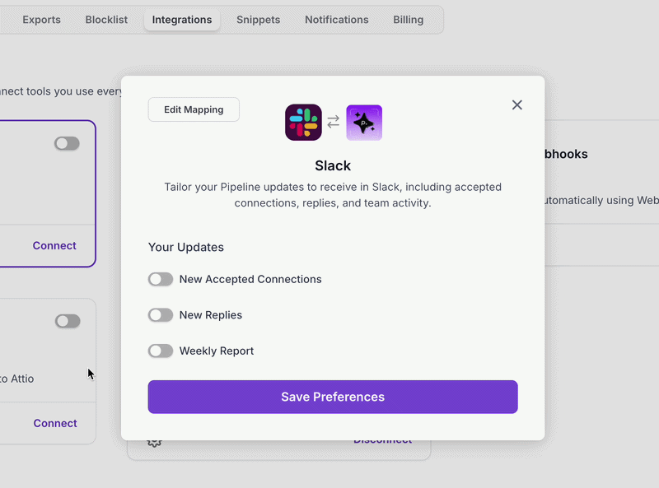659x488 pixels.
Task: Click the New Replies label
Action: pos(211,315)
